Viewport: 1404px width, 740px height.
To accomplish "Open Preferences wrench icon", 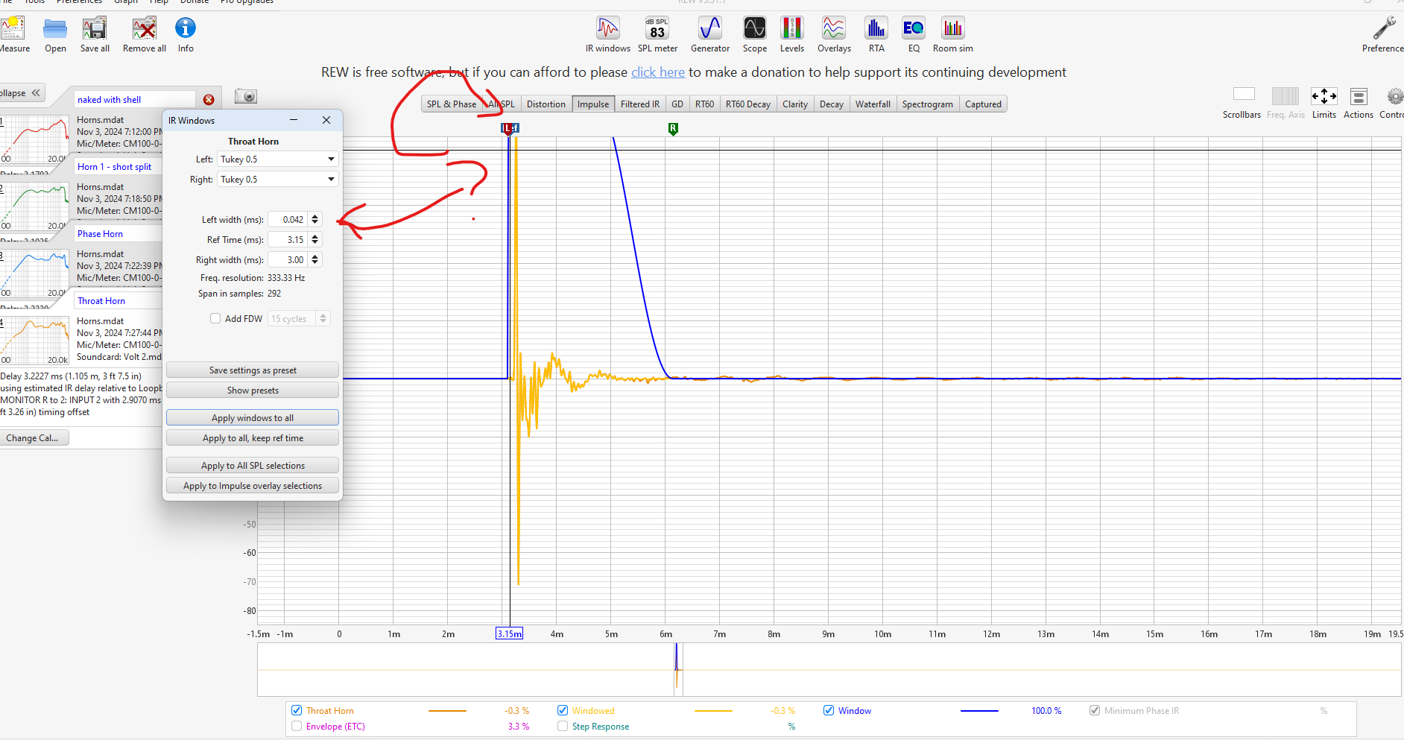I will click(x=1385, y=28).
